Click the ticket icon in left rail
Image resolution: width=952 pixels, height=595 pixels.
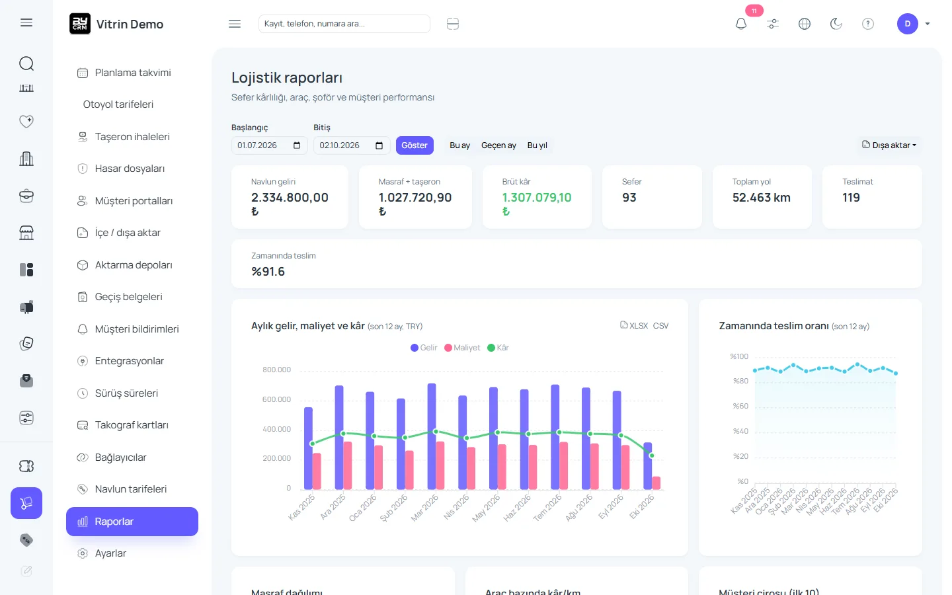(26, 466)
